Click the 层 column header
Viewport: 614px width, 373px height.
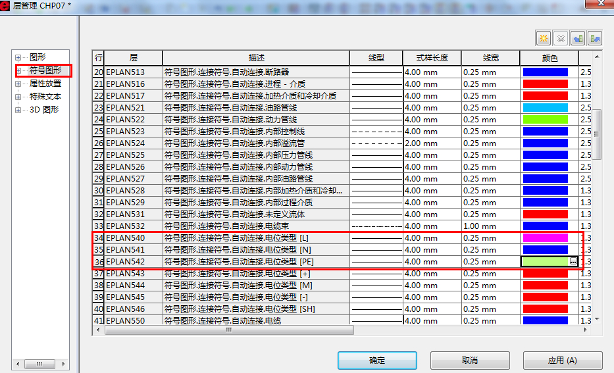pyautogui.click(x=133, y=58)
